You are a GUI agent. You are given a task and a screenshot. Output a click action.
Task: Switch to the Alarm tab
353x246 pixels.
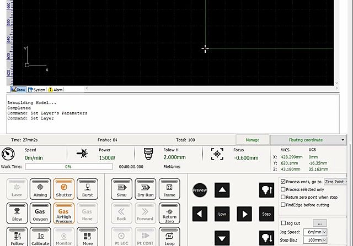[55, 90]
